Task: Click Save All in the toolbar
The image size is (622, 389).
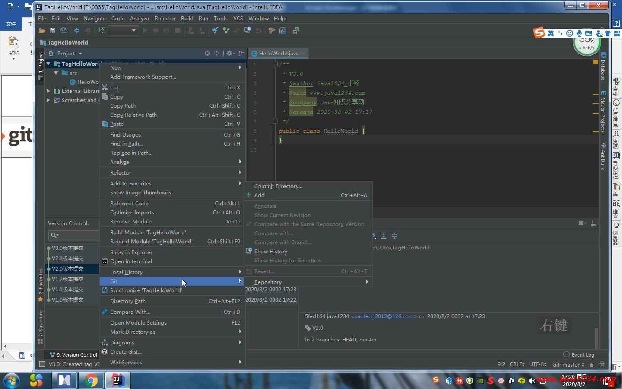Action: click(x=53, y=30)
